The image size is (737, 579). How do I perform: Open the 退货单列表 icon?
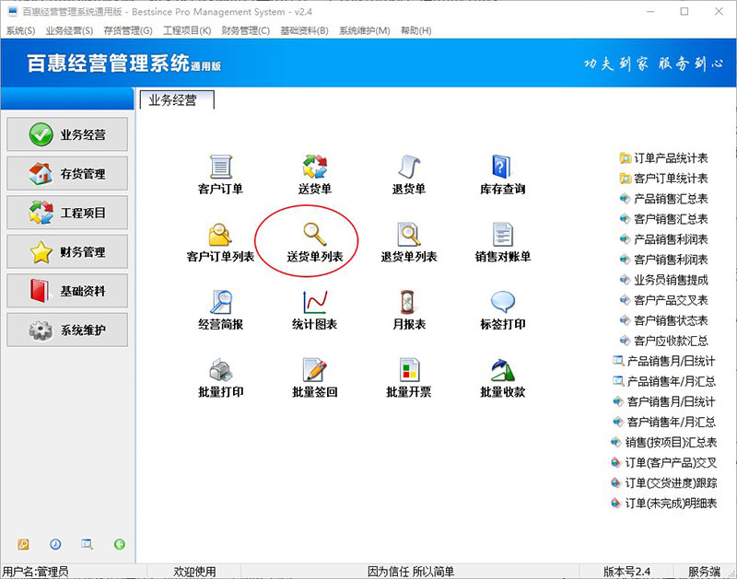pos(409,235)
